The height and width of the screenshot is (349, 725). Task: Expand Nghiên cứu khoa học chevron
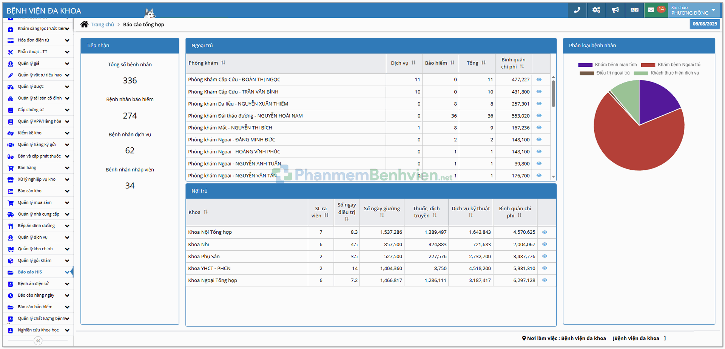tap(67, 331)
